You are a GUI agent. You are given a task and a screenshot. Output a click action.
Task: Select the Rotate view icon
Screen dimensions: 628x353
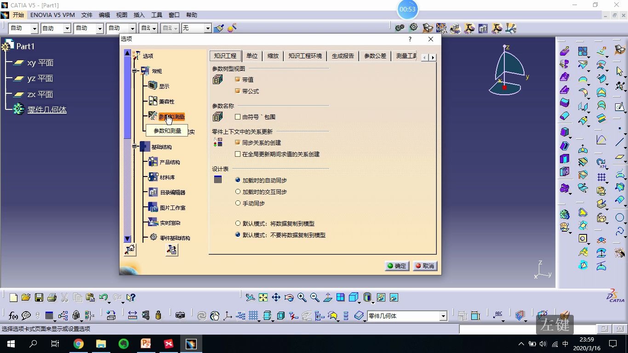pos(289,297)
